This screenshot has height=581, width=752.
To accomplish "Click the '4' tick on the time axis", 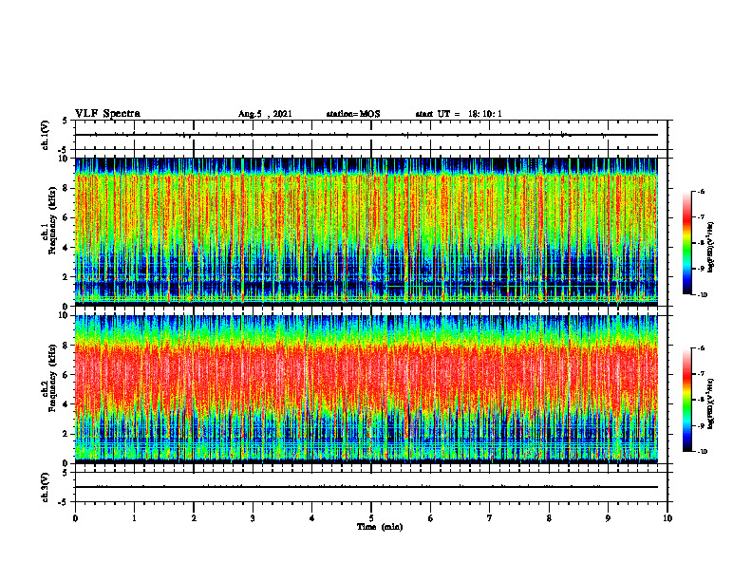I will [x=312, y=518].
